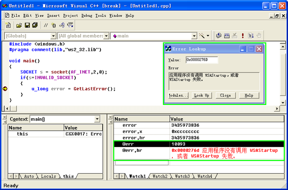Switch to the Auto variables tab

[x=29, y=176]
